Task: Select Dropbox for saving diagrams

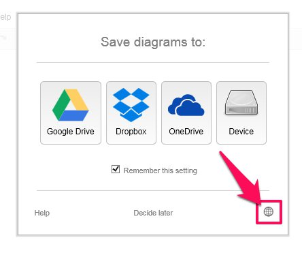Action: tap(131, 113)
